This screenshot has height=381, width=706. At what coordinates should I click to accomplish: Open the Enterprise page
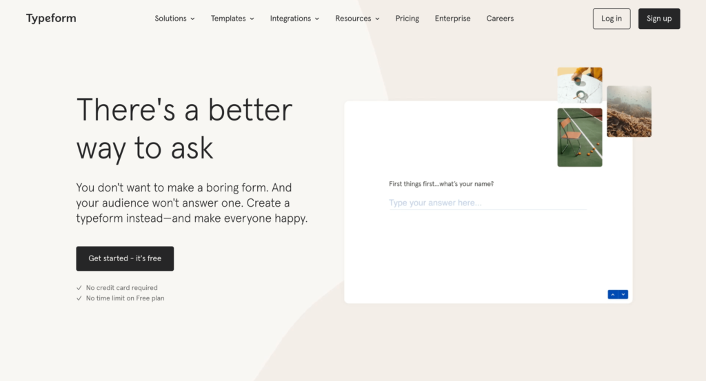coord(452,19)
